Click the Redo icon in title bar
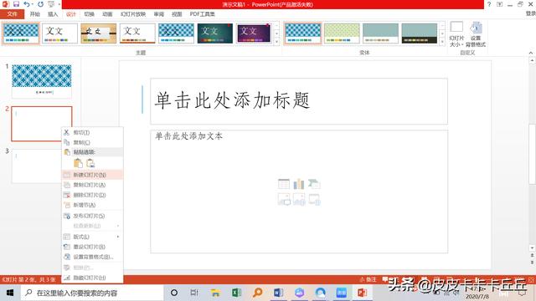 pos(40,4)
